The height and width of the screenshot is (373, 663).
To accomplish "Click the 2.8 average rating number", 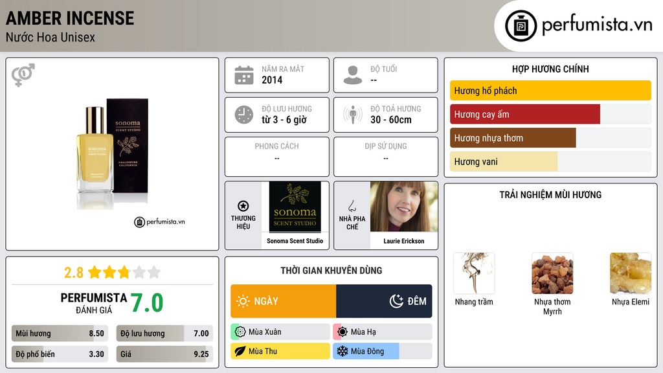I will point(74,273).
